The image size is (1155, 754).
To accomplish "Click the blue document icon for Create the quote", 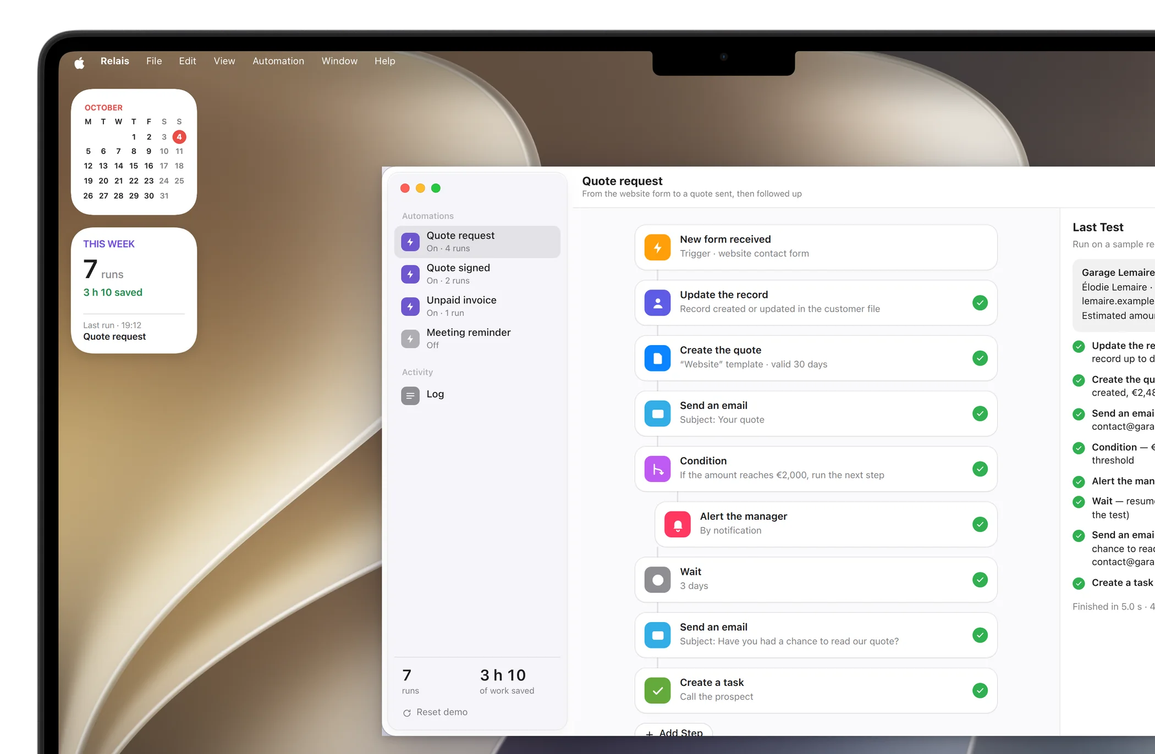I will (x=657, y=358).
